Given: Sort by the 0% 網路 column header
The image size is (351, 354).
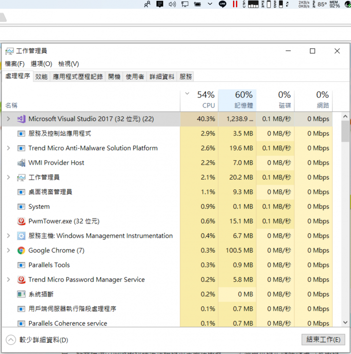Looking at the screenshot, I should (x=313, y=100).
